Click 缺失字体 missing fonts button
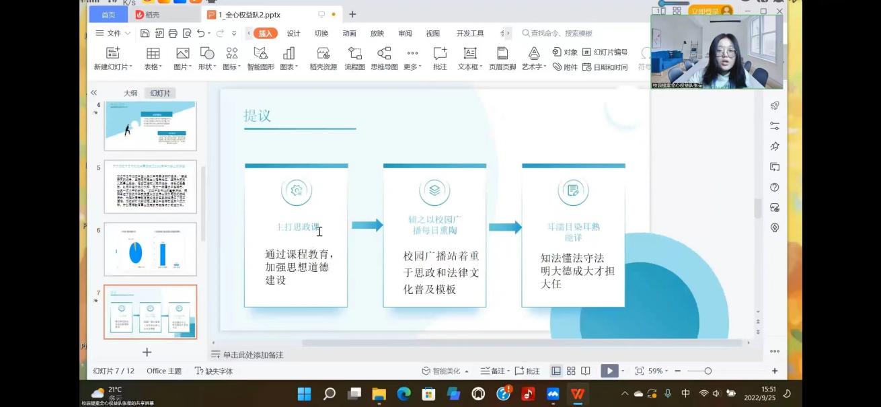The image size is (881, 407). click(x=214, y=371)
